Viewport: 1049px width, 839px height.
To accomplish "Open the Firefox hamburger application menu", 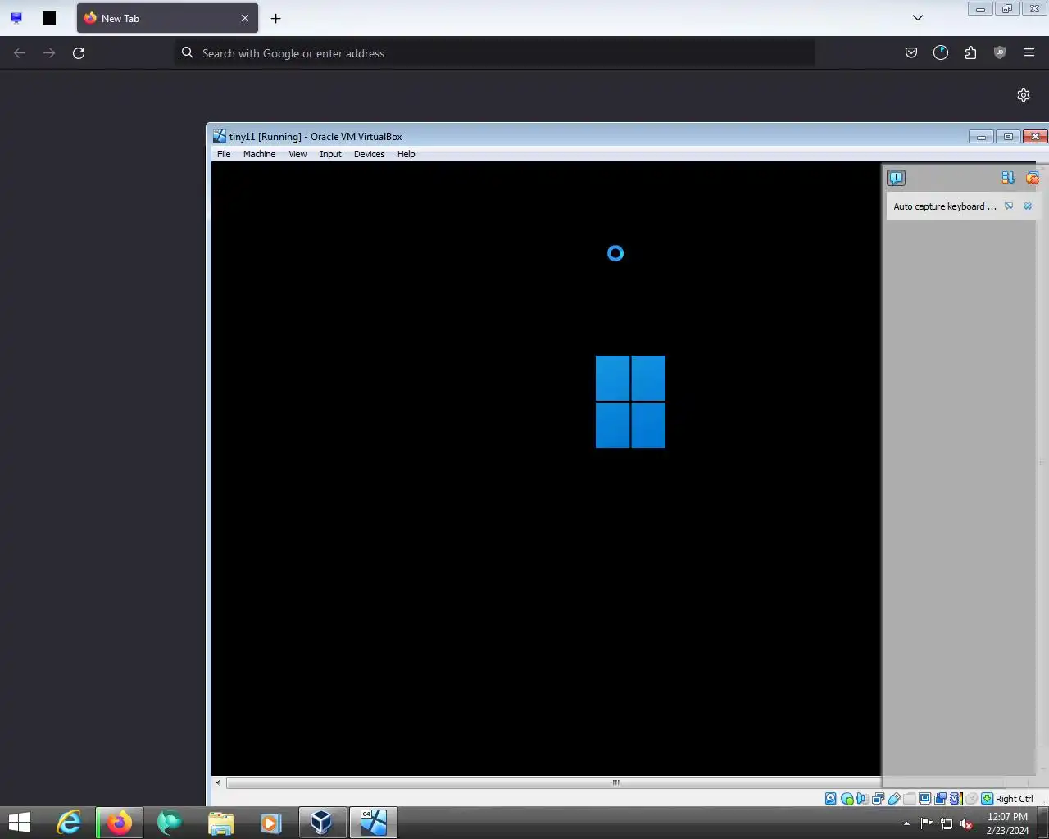I will (x=1029, y=53).
